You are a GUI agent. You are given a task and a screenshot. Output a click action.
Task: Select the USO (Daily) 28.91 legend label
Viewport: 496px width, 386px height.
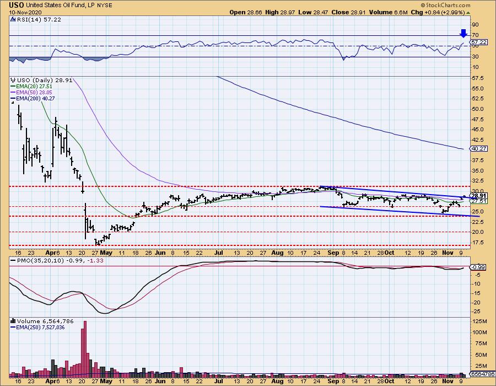click(x=44, y=81)
